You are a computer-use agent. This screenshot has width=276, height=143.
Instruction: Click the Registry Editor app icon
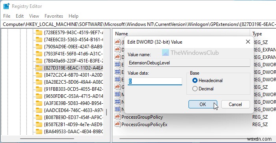tap(6, 6)
